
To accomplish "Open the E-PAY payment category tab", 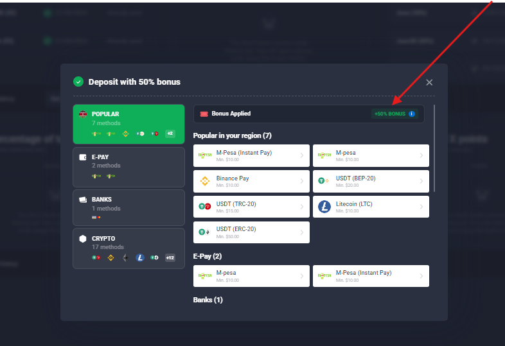I will [129, 167].
